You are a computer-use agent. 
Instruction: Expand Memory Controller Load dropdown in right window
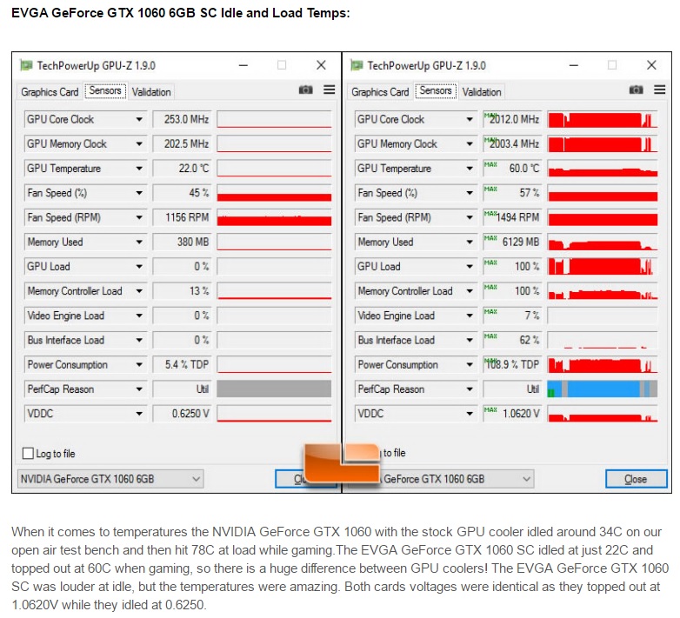coord(470,291)
